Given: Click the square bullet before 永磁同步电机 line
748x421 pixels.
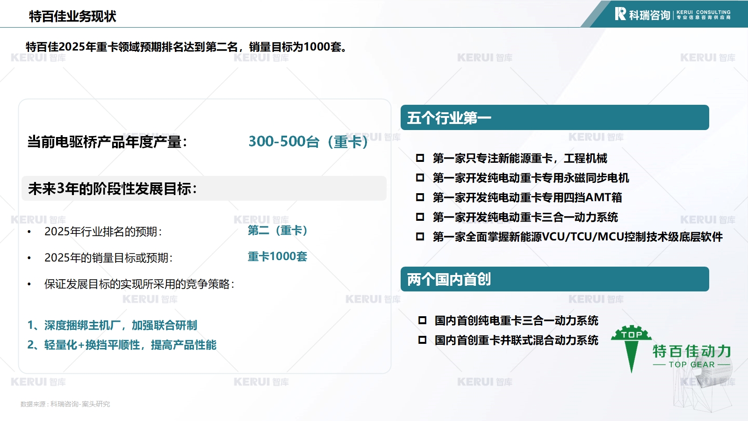Looking at the screenshot, I should (x=420, y=178).
